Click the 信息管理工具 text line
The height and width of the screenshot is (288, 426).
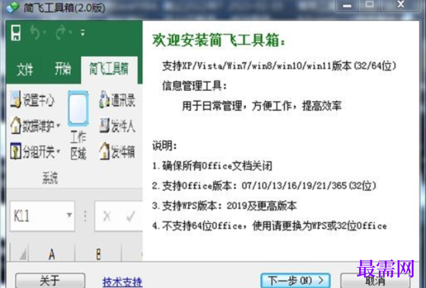click(195, 86)
